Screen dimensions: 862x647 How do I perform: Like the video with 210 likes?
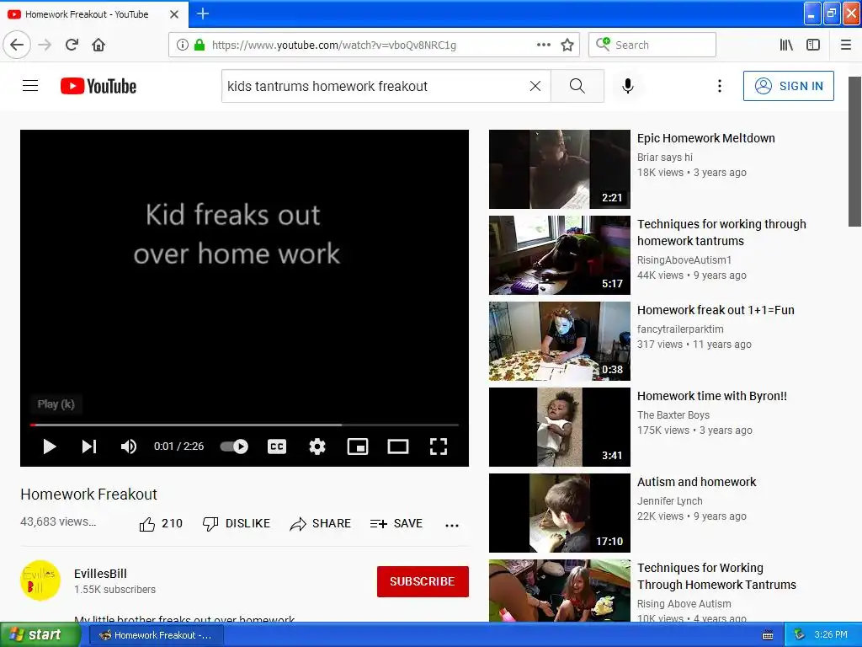(x=161, y=524)
